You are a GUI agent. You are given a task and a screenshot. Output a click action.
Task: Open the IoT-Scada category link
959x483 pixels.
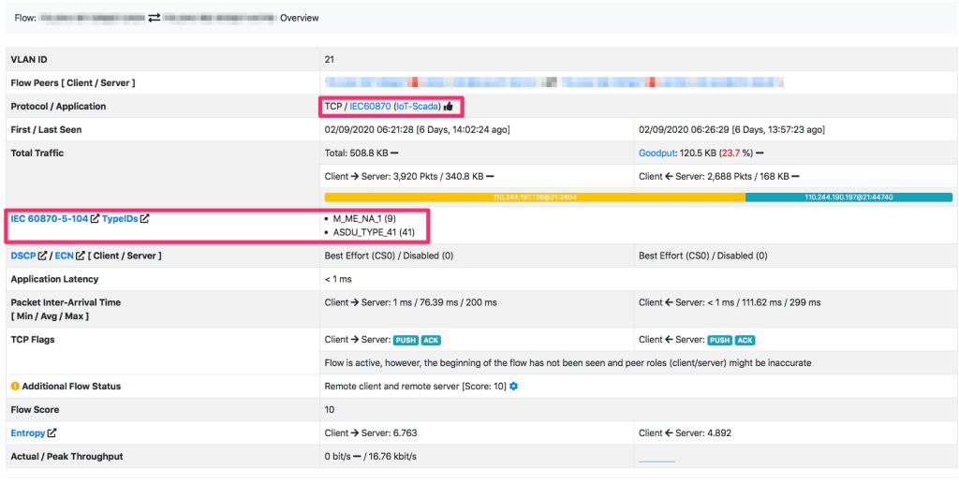[417, 107]
